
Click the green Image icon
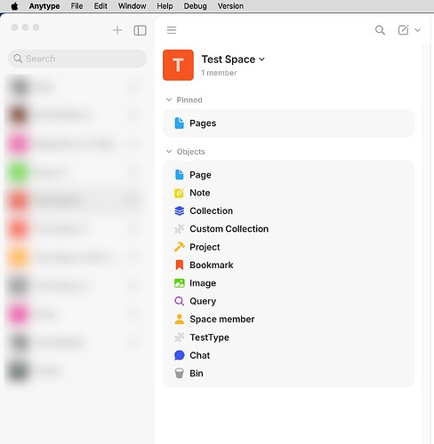pos(179,283)
